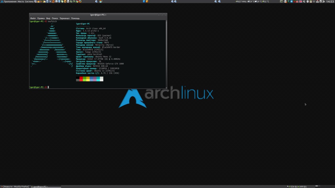Open the Поиск menu in the terminal

(55, 18)
